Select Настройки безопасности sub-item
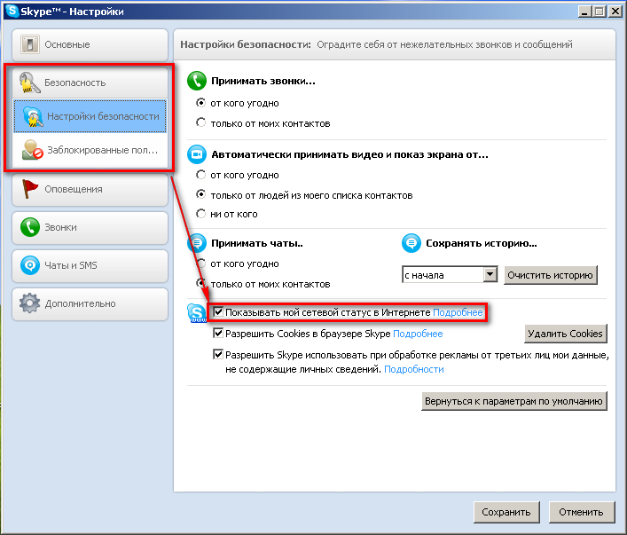This screenshot has height=535, width=627. pos(90,116)
